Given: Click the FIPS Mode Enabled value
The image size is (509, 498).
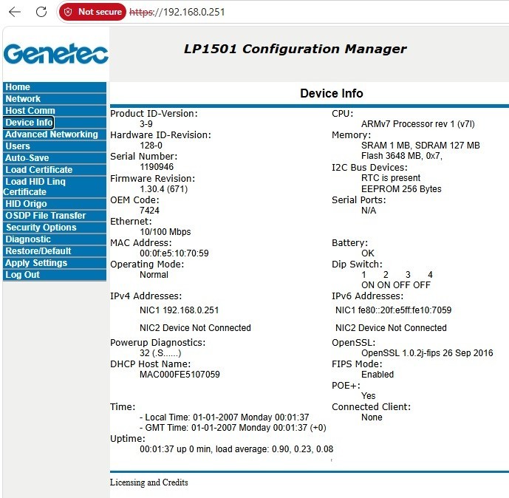Looking at the screenshot, I should pos(378,375).
